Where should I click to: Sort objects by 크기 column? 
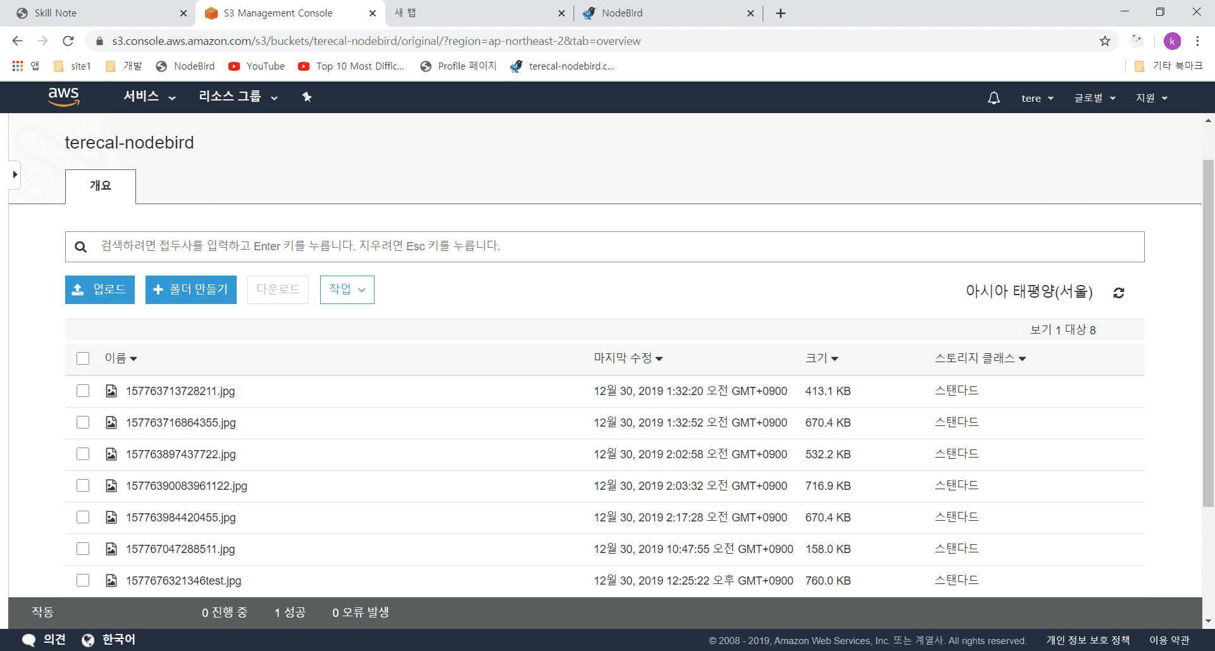tap(822, 358)
